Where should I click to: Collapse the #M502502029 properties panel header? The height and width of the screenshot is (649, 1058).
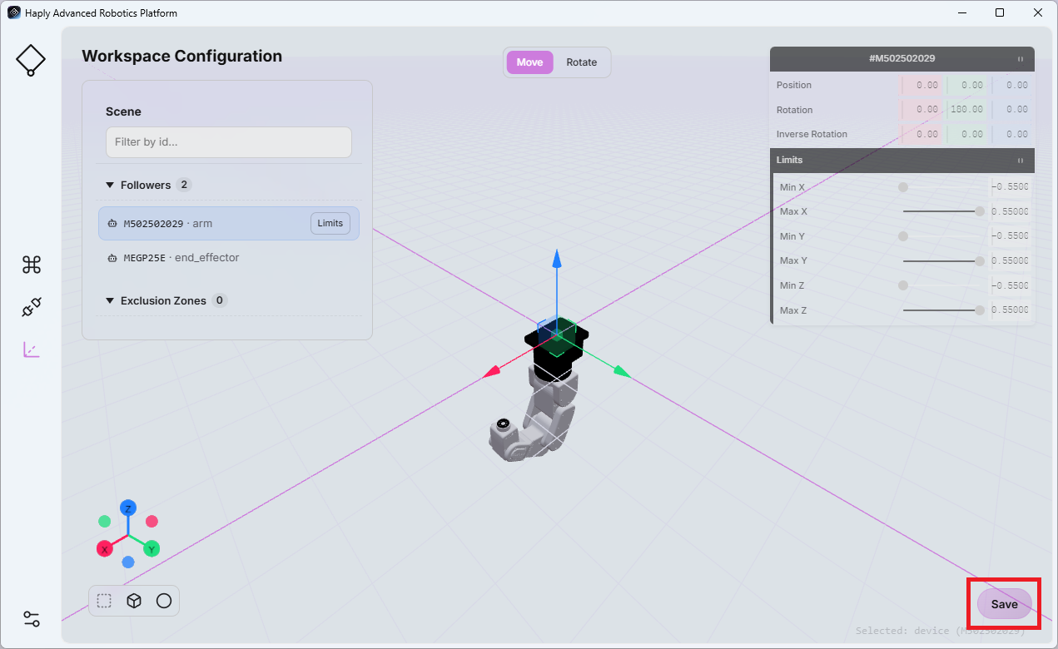coord(902,59)
